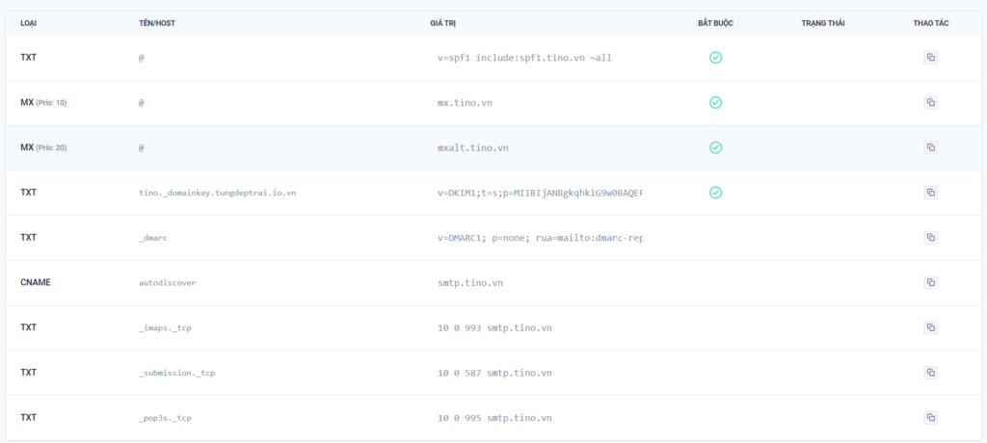Click the TÊN/HOST column header
The width and height of the screenshot is (987, 443).
[156, 22]
